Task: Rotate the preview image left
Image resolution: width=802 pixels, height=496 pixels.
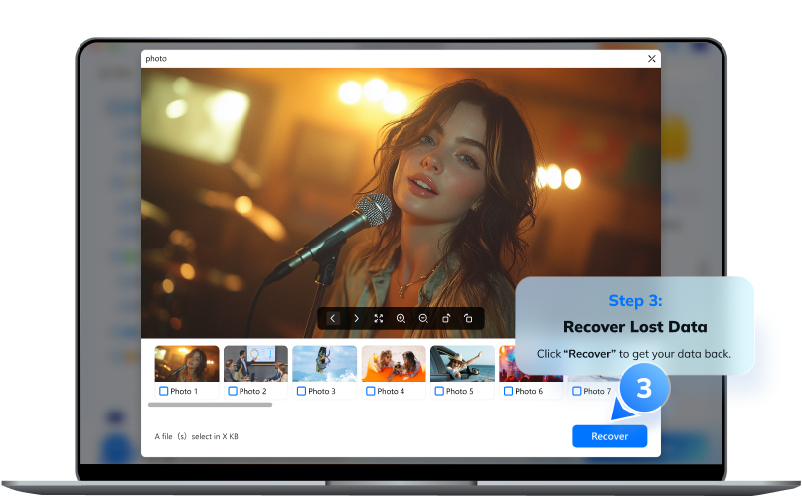Action: (446, 318)
